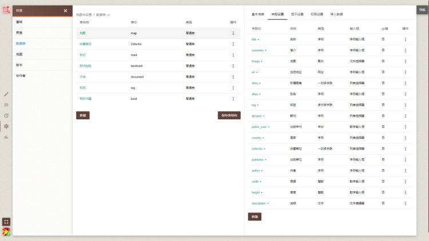Switch to the 字段设置 tab
Viewport: 429px width, 241px height.
[277, 14]
